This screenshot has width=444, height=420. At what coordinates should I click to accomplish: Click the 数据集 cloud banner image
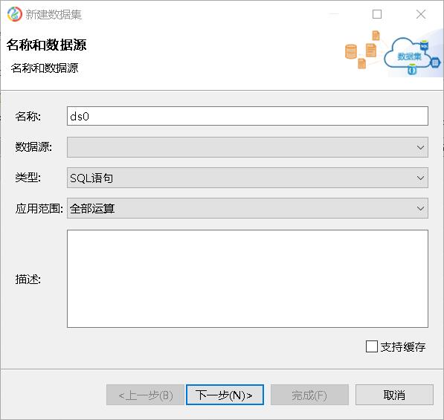click(x=393, y=54)
